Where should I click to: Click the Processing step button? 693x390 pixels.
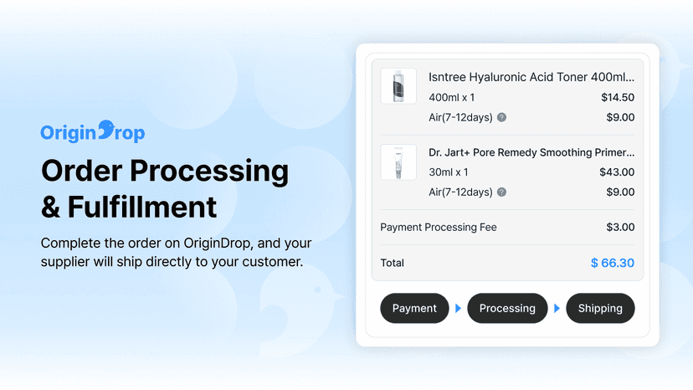point(507,308)
